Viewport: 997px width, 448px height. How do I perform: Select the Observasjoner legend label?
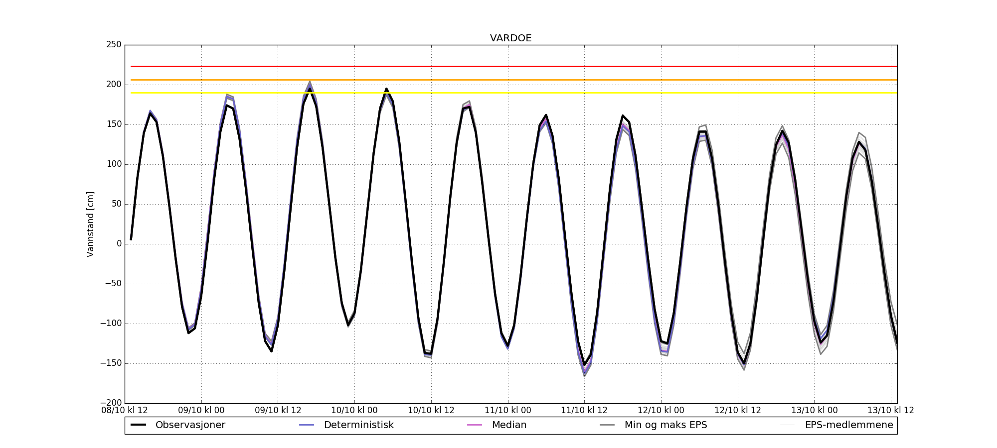tap(190, 425)
